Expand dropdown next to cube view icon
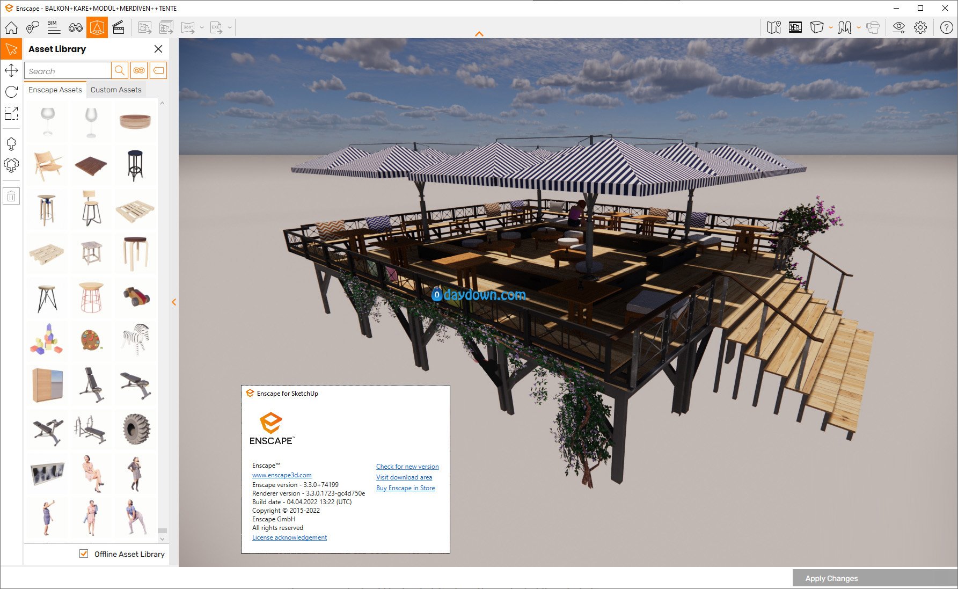This screenshot has width=958, height=589. [831, 27]
